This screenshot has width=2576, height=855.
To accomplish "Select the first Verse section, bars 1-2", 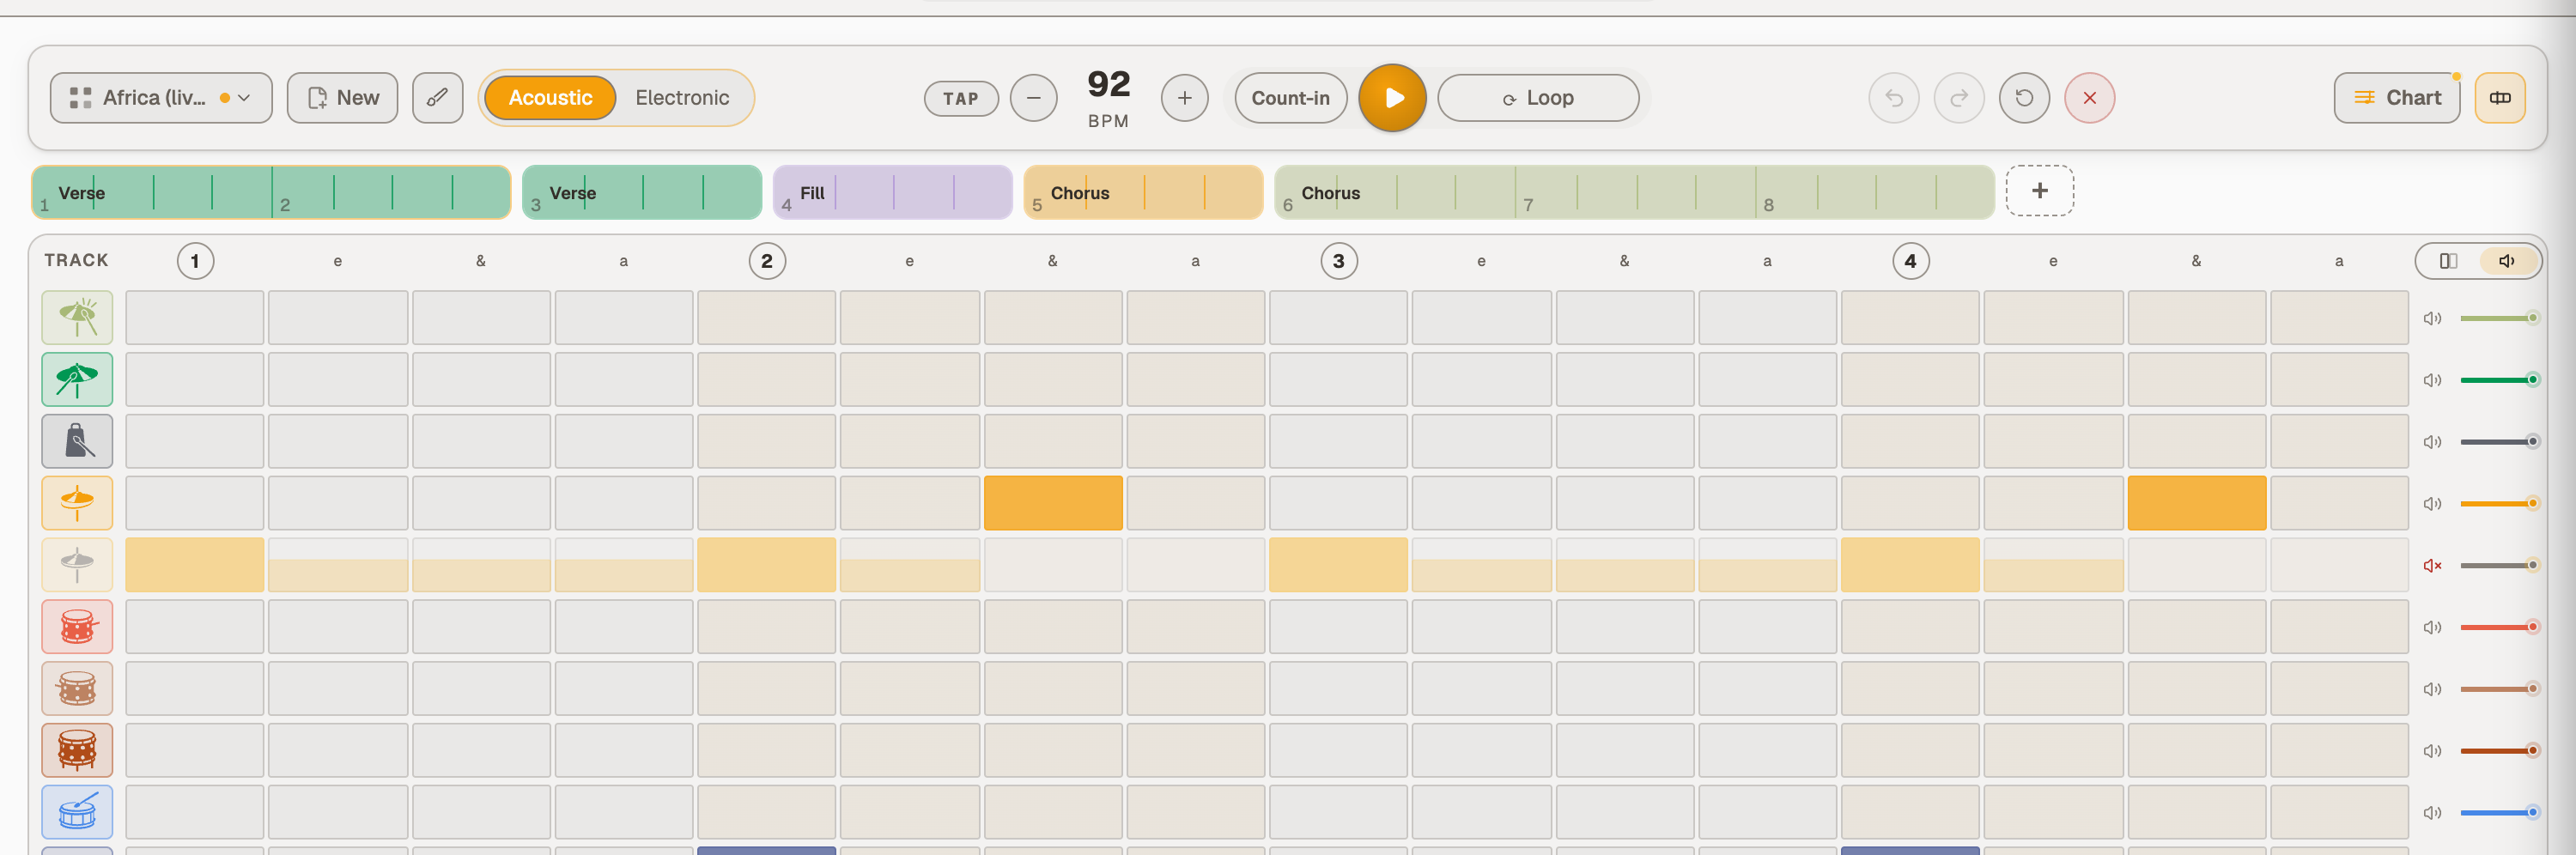I will (x=271, y=192).
